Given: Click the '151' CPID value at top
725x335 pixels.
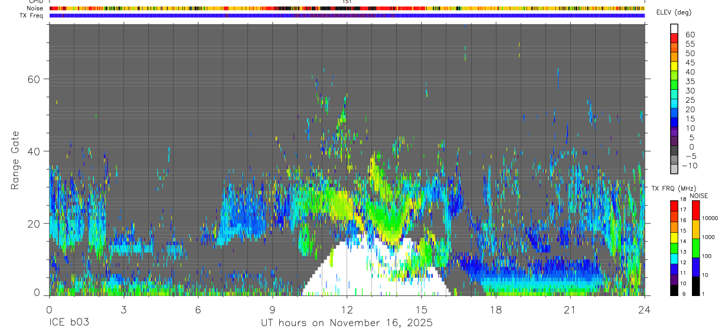Looking at the screenshot, I should [347, 2].
